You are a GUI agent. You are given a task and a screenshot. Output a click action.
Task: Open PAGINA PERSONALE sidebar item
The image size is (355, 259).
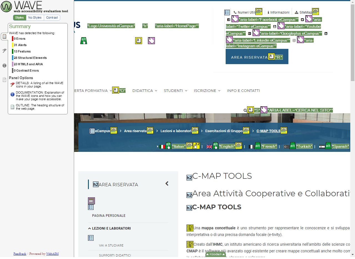[109, 216]
